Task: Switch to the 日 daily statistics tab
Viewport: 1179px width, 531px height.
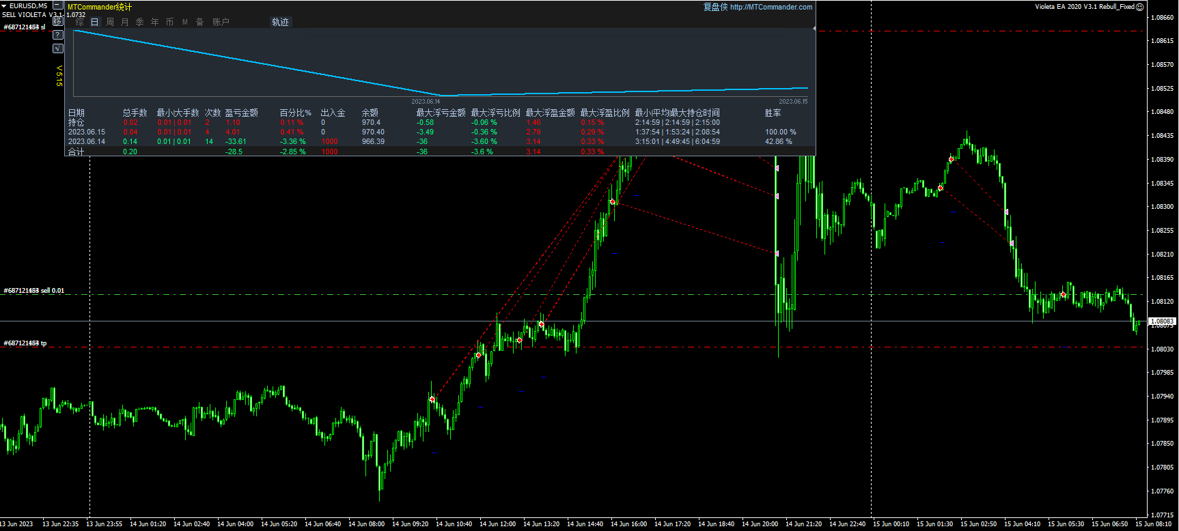Action: coord(95,22)
